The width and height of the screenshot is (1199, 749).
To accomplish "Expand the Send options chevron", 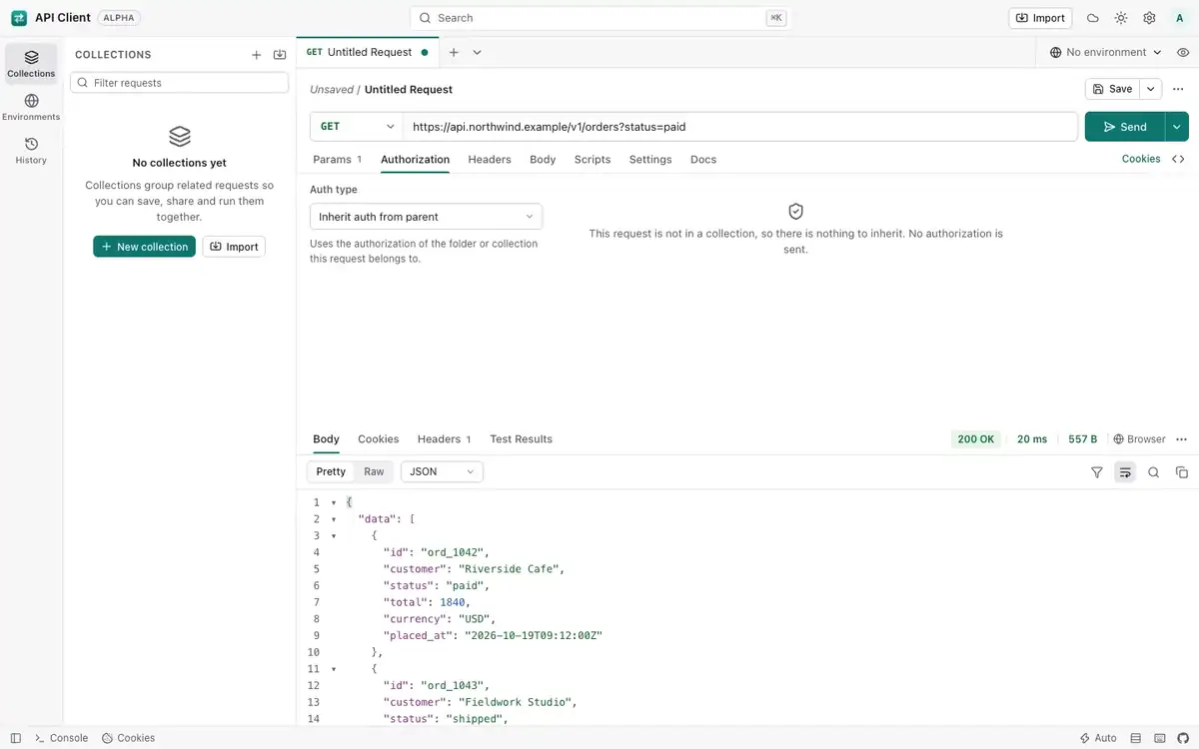I will 1177,127.
